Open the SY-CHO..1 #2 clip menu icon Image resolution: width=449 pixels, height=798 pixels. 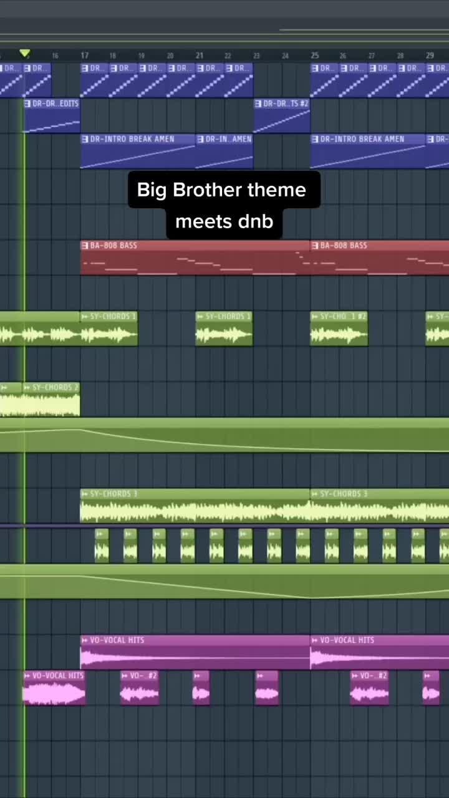coord(315,317)
